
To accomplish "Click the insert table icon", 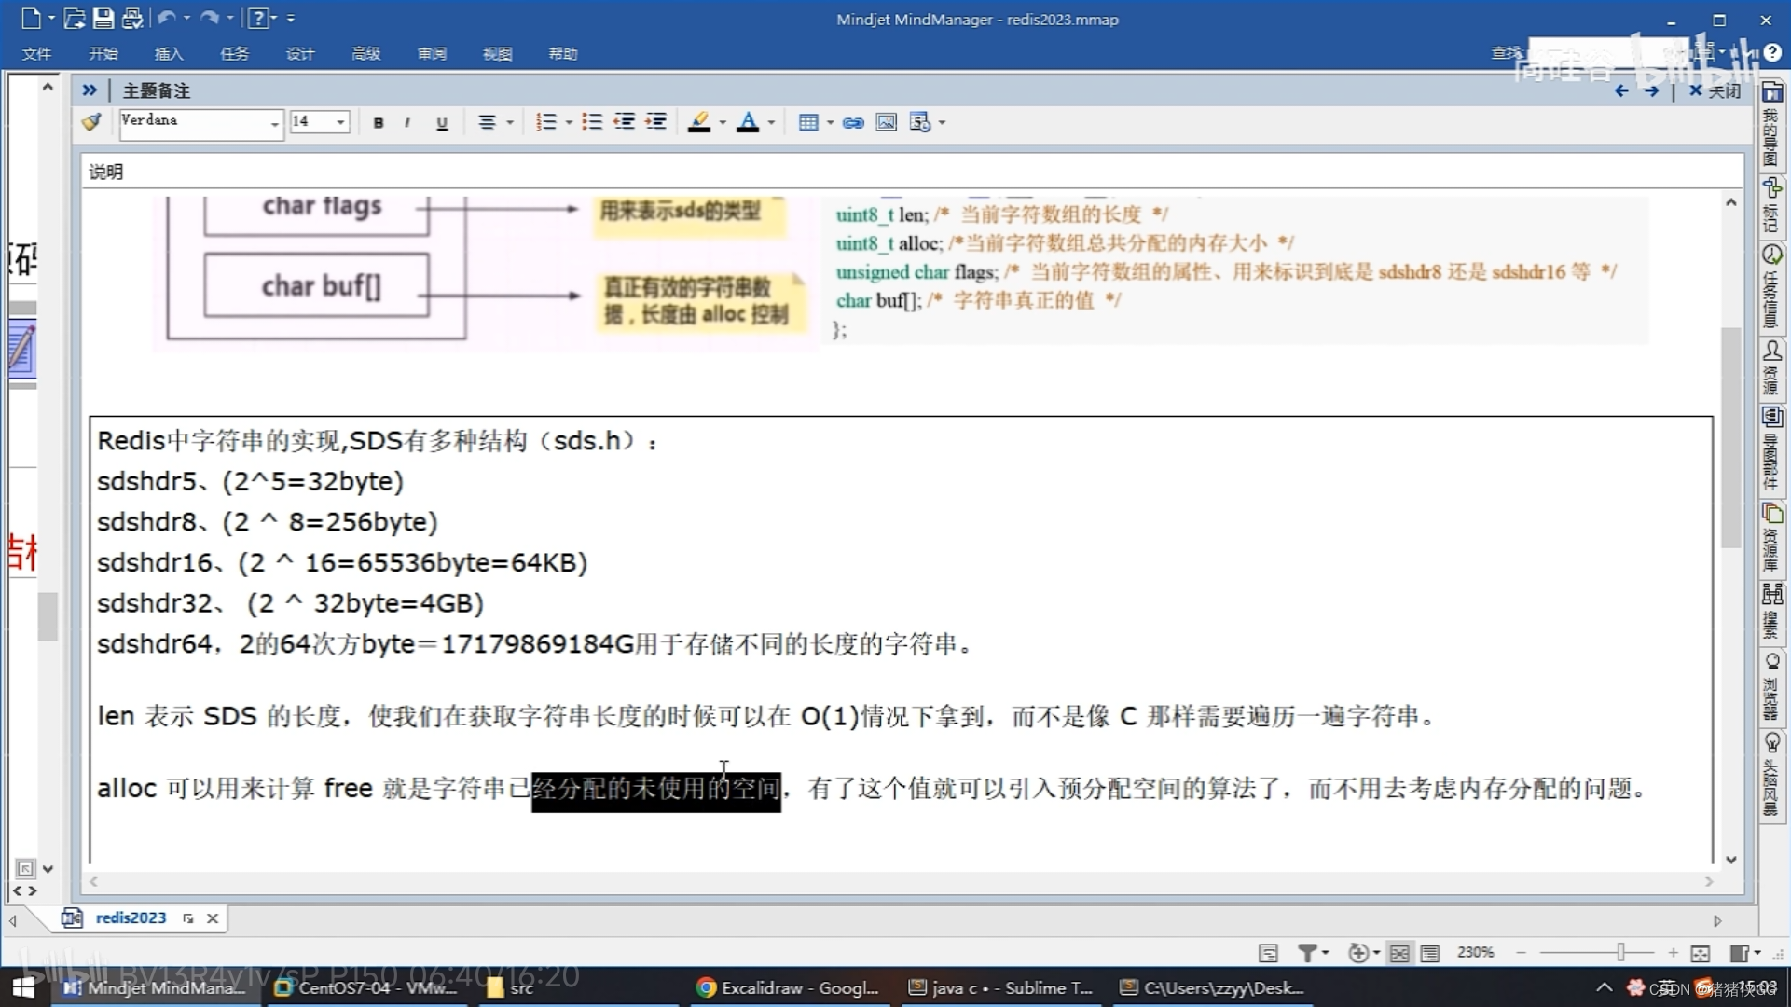I will (x=808, y=122).
